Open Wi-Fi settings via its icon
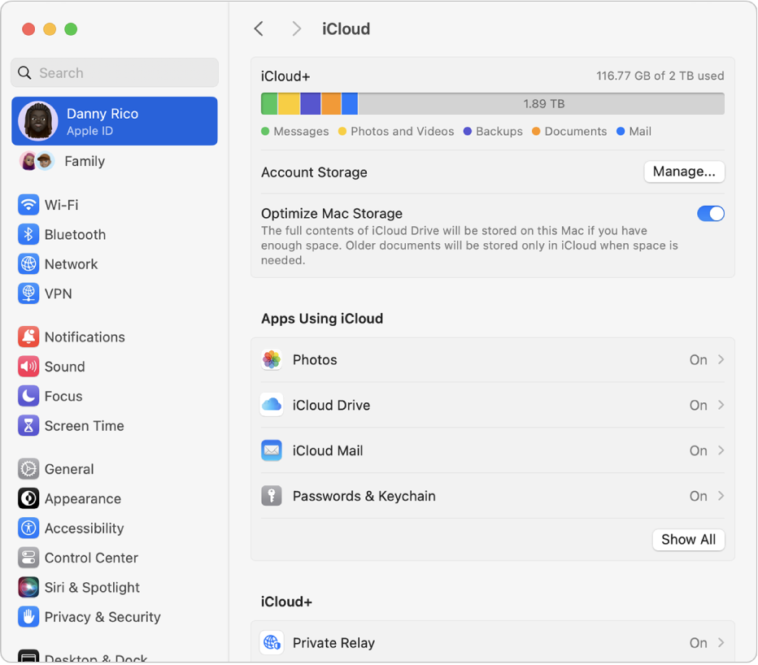758x665 pixels. [28, 205]
